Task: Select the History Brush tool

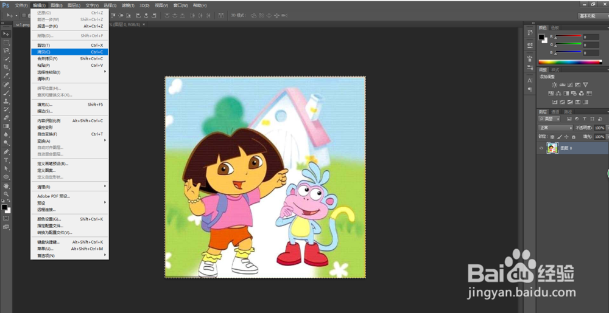Action: 6,109
